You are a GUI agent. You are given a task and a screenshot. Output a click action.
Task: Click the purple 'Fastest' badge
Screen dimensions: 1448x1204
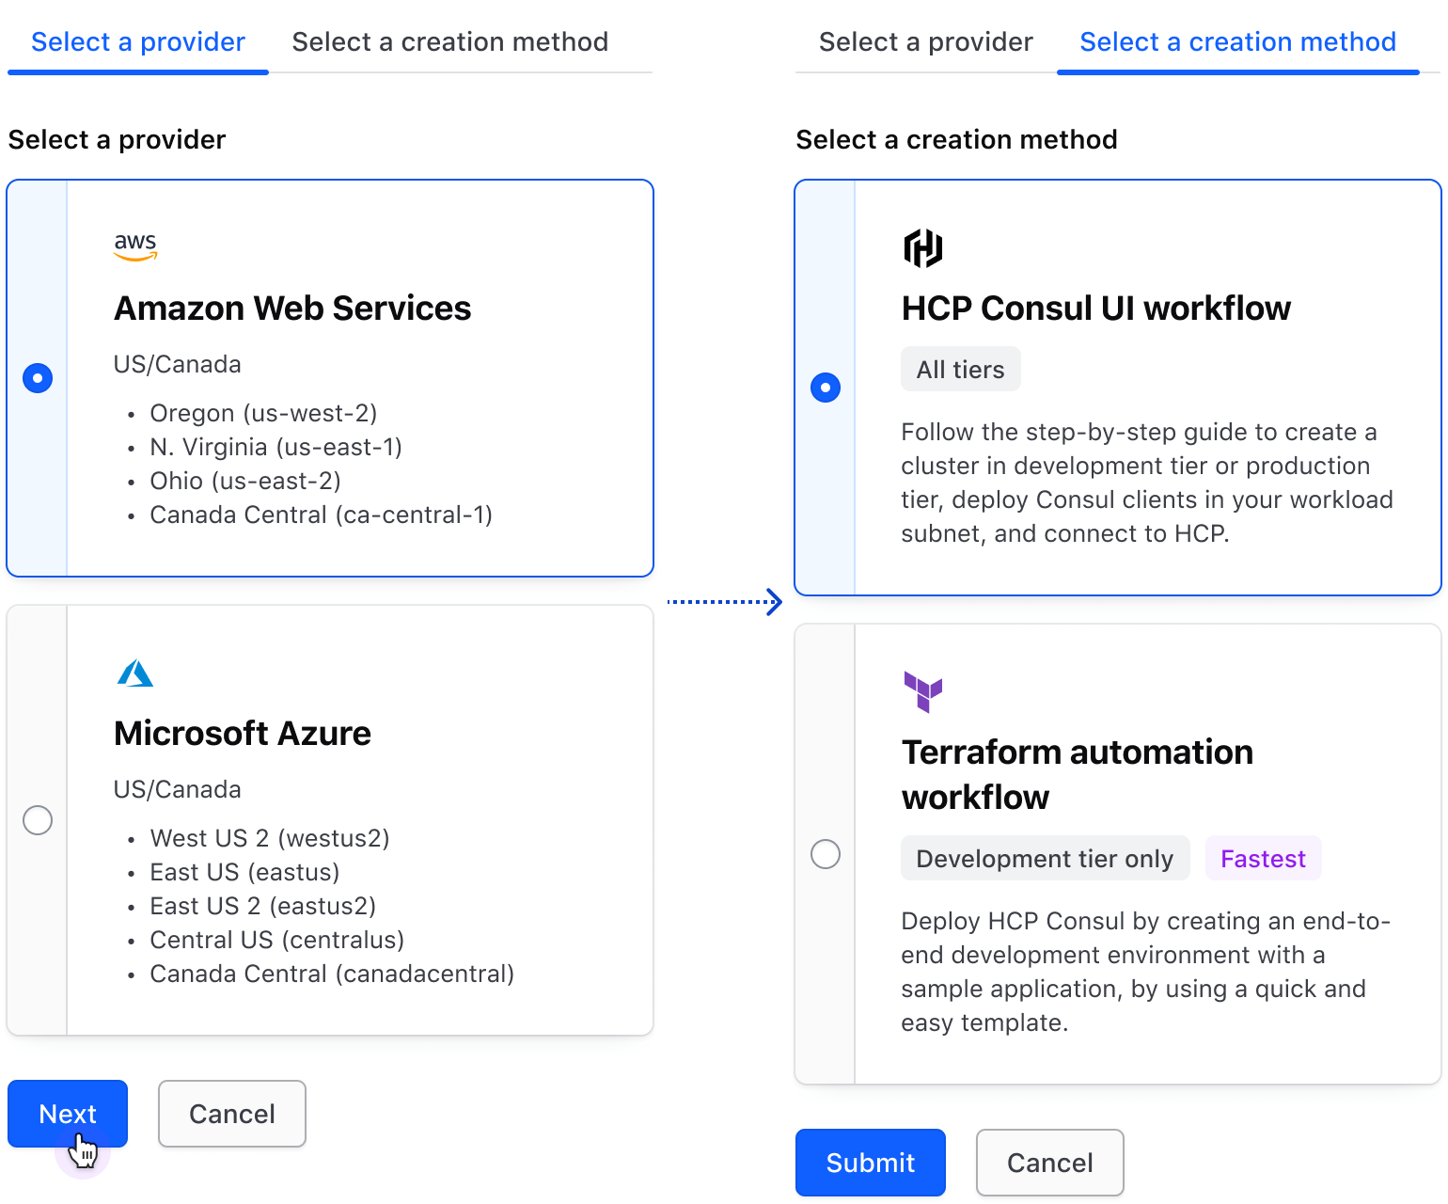tap(1263, 859)
